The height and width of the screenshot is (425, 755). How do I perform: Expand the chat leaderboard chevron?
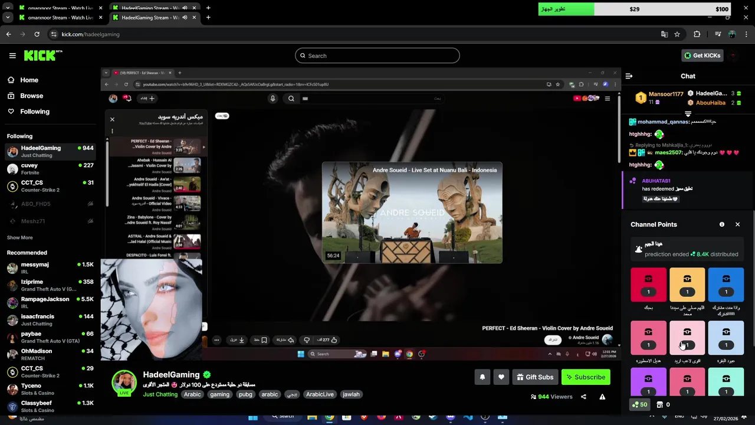pyautogui.click(x=688, y=113)
